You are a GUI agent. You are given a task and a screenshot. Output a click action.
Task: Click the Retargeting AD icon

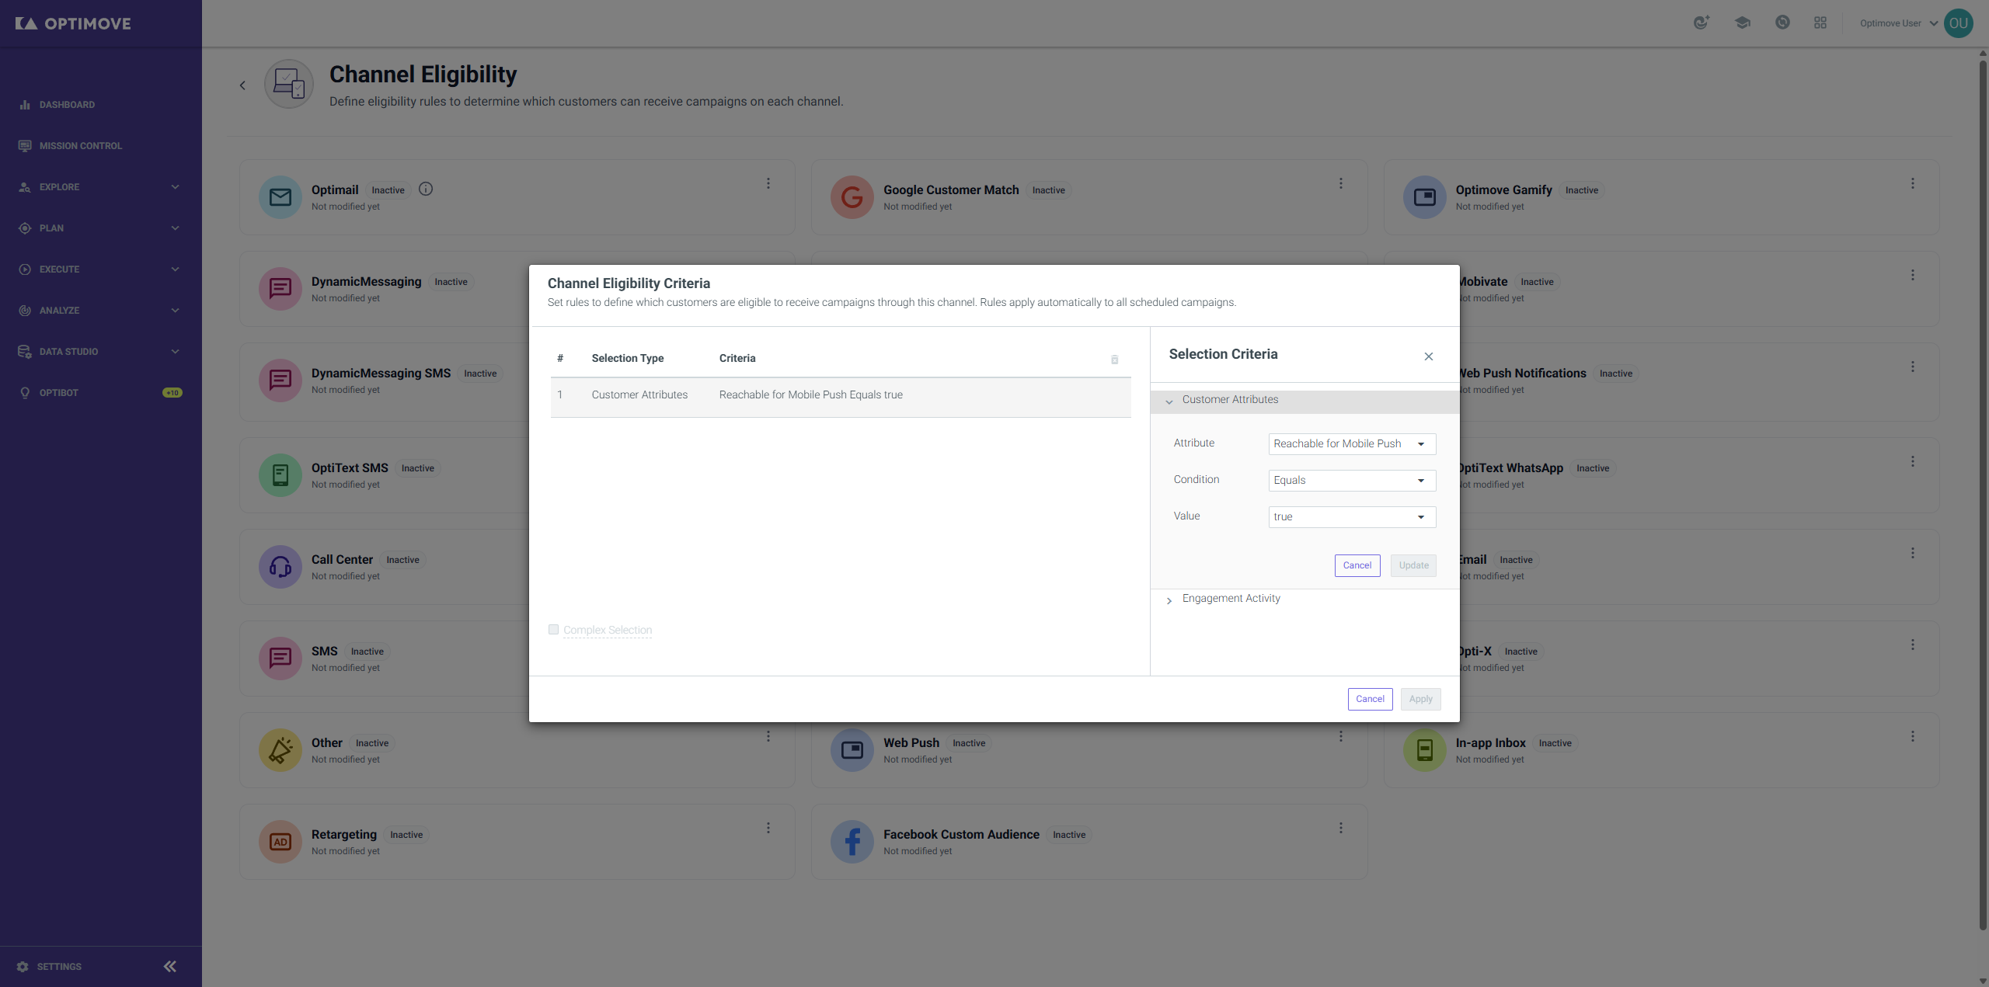click(x=280, y=842)
